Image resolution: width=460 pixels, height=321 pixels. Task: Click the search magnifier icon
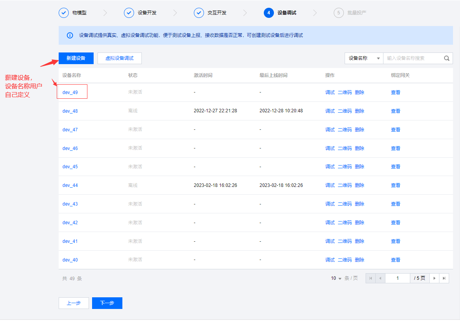446,58
